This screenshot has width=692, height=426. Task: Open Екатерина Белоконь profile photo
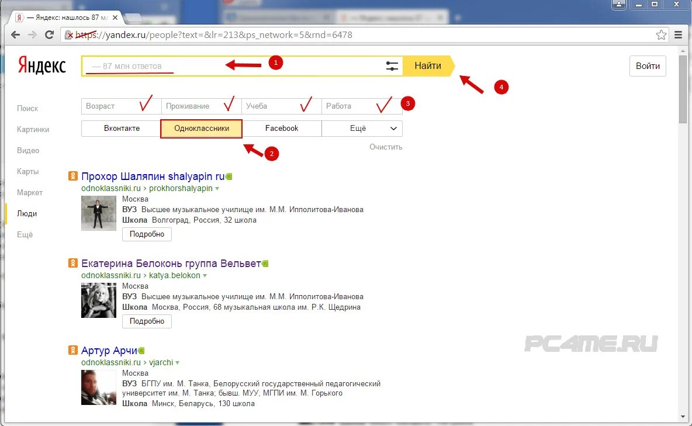coord(98,300)
